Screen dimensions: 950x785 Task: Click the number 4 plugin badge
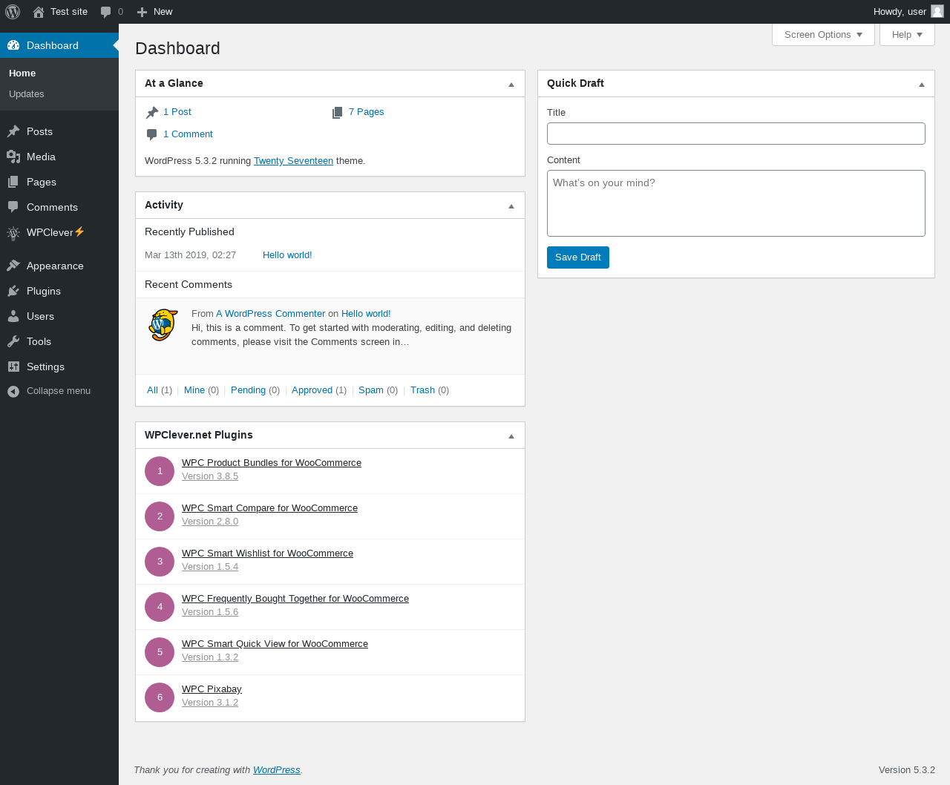click(160, 607)
